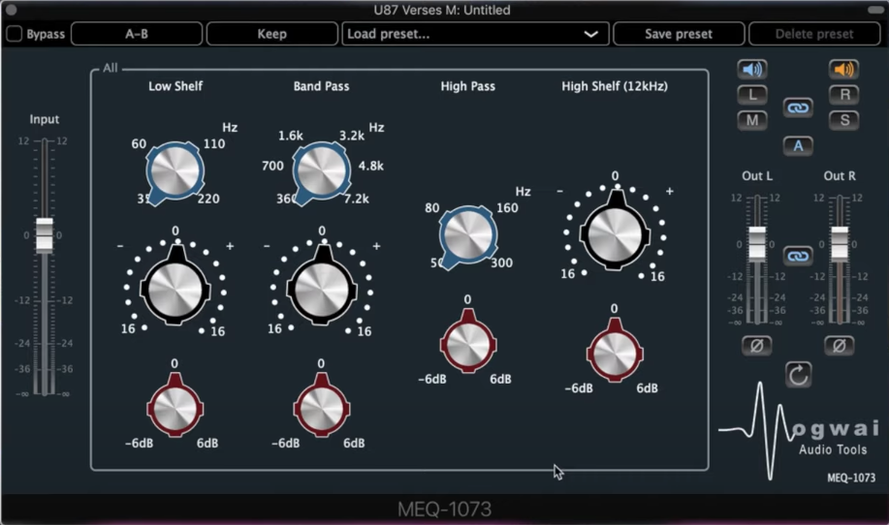Click the 80 label on High Pass
The height and width of the screenshot is (525, 889).
432,208
